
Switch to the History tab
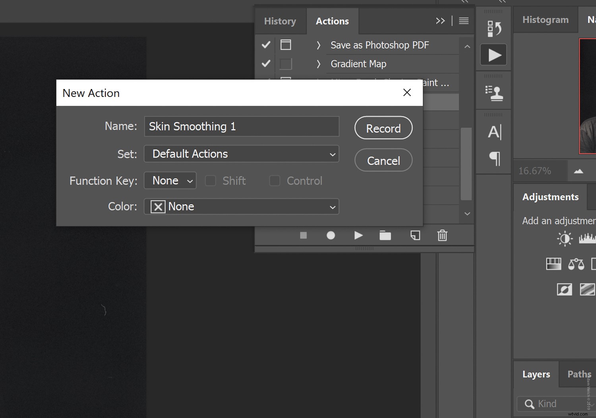(280, 21)
